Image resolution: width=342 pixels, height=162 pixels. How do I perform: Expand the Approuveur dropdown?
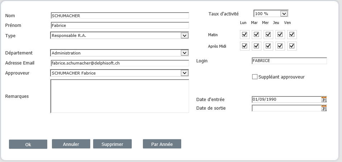[x=184, y=73]
